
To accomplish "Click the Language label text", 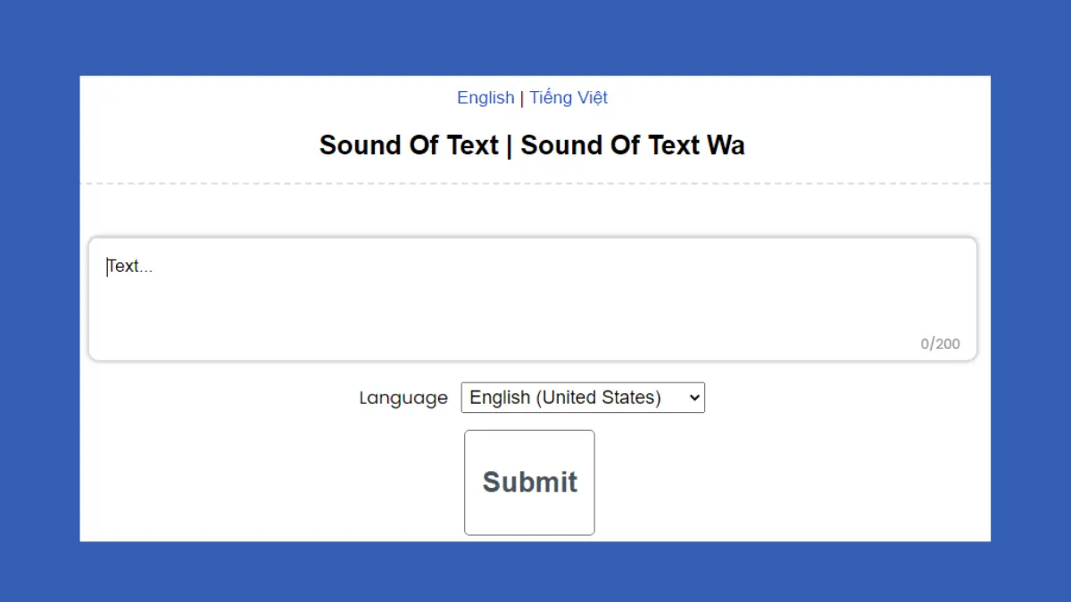I will click(x=403, y=398).
